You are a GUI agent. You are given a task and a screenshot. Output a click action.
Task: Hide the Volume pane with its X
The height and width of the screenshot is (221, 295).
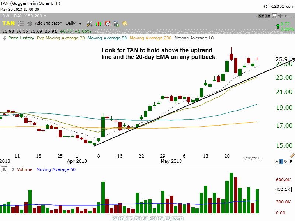pyautogui.click(x=4, y=169)
